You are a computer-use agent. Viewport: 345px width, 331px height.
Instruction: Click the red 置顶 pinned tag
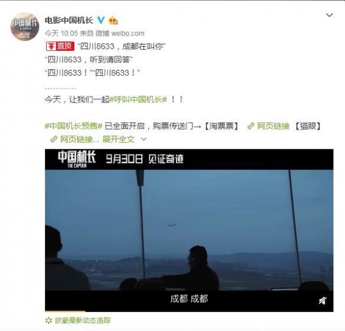click(60, 46)
